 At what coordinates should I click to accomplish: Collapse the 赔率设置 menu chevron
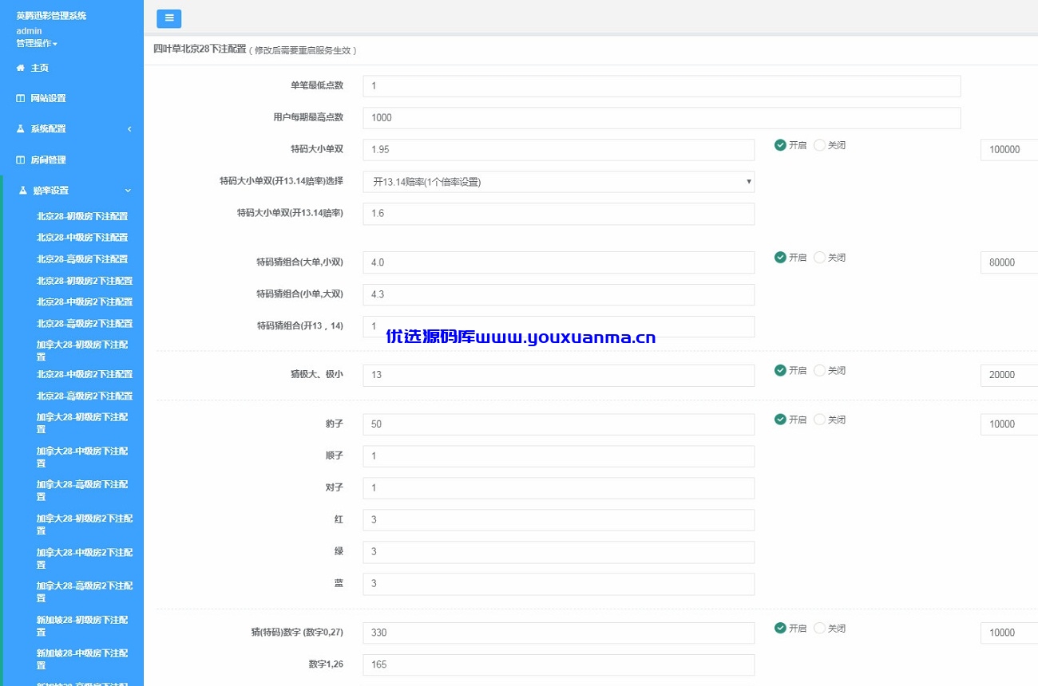128,191
